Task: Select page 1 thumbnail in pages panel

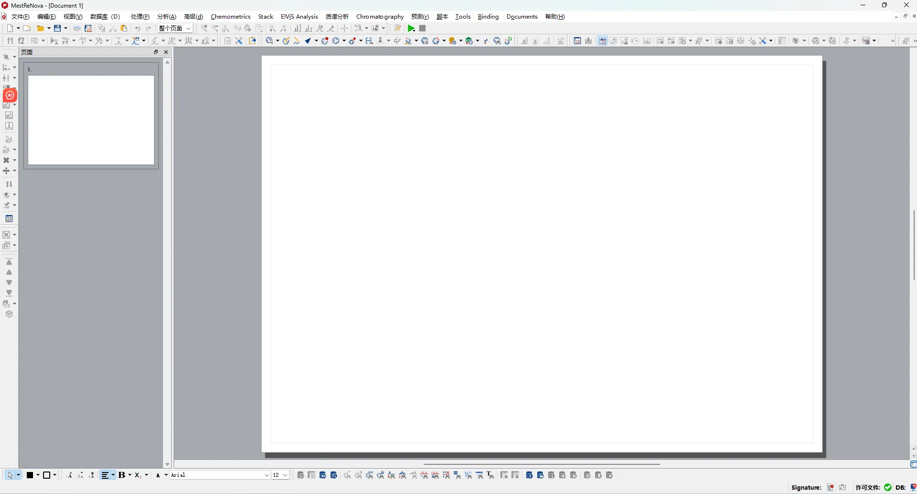Action: [91, 120]
